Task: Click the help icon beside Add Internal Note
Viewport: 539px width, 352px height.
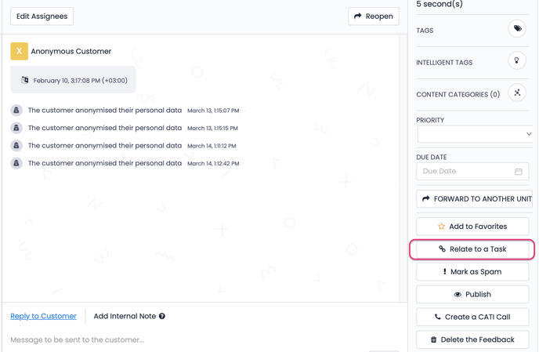Action: (x=162, y=317)
